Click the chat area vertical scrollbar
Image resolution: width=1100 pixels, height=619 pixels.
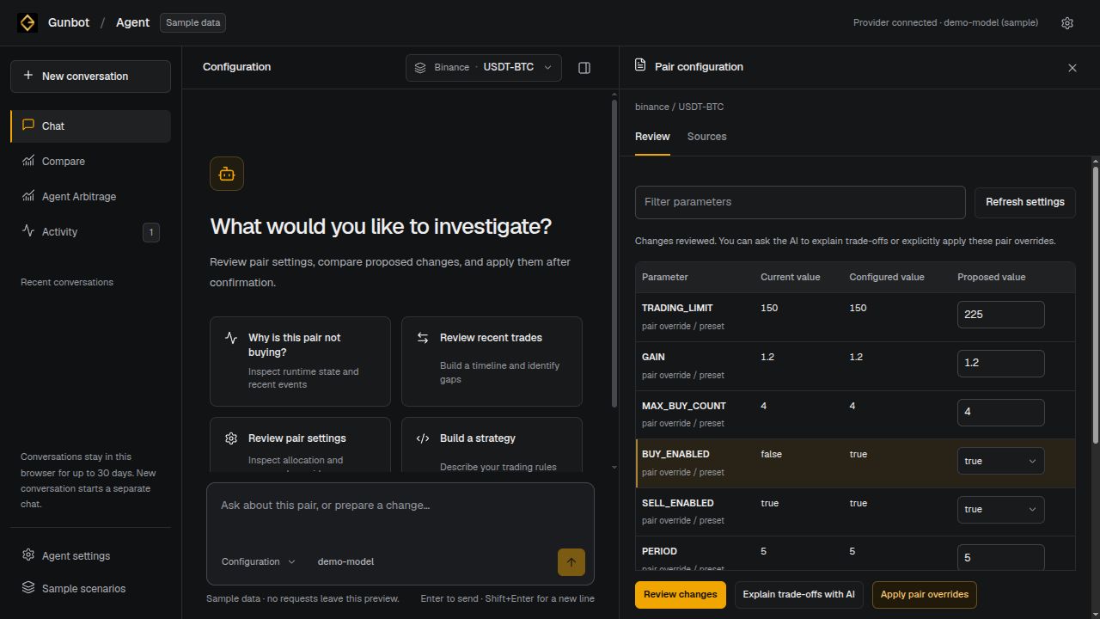coord(614,254)
